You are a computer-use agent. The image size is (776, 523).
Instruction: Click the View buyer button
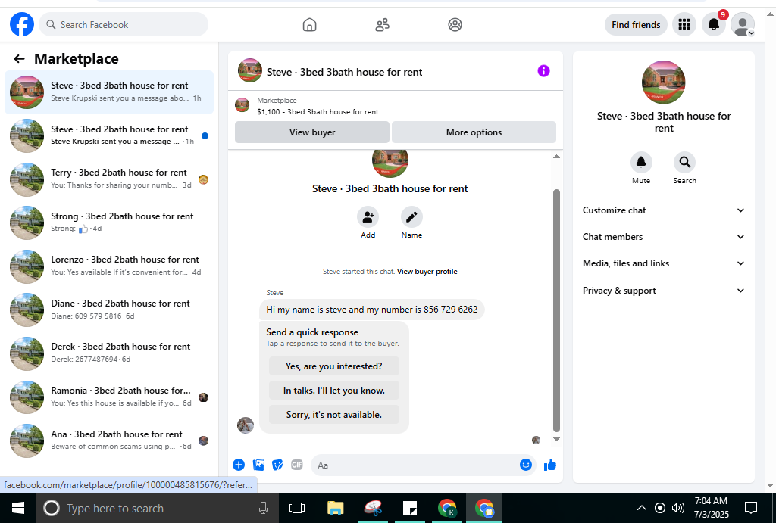(x=311, y=132)
